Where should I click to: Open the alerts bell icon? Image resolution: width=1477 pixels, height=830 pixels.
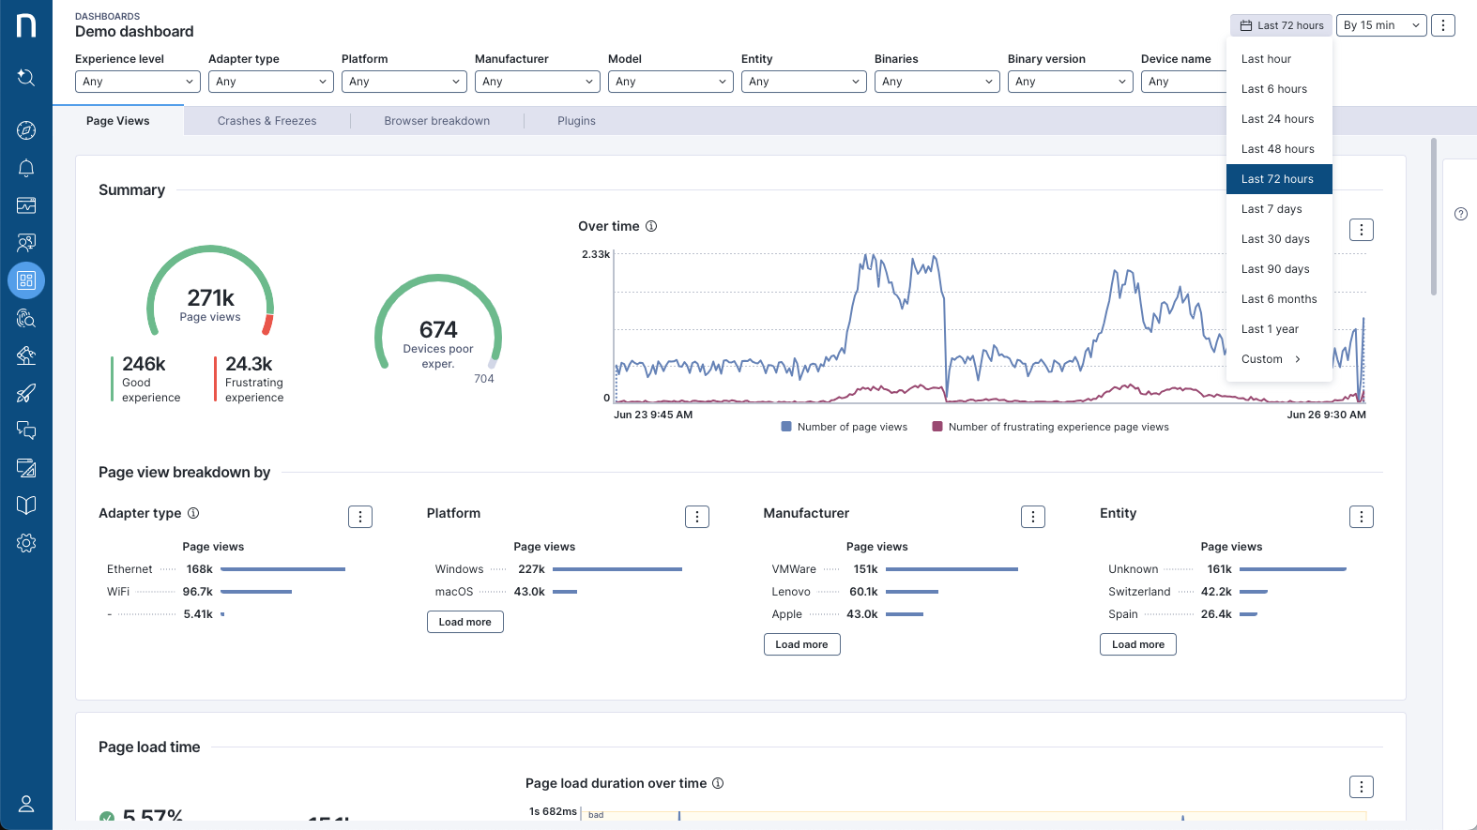(x=26, y=168)
